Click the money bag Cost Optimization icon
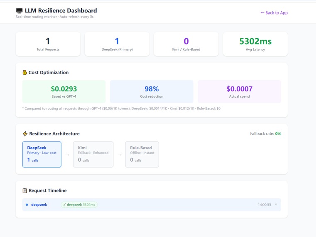 point(24,72)
